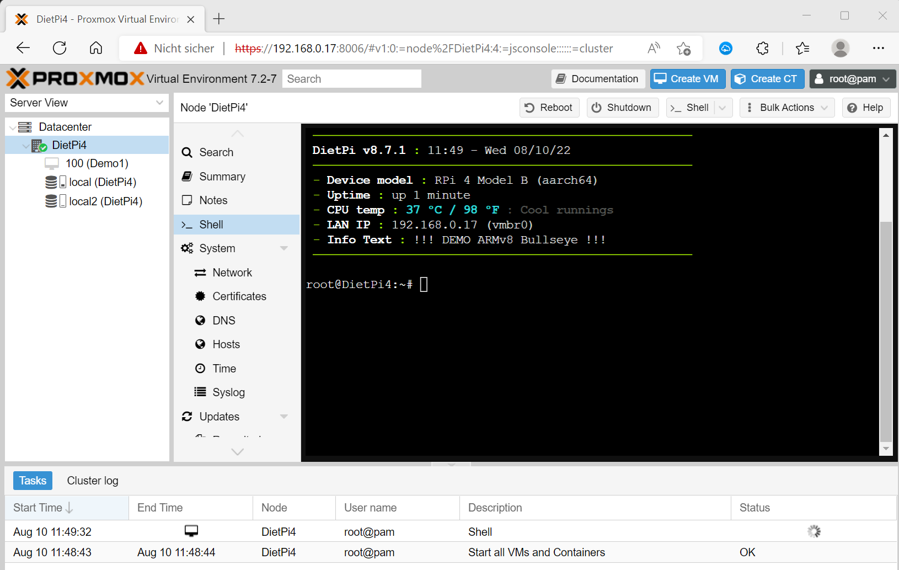Click inside the shell terminal prompt
The image size is (899, 570).
(x=424, y=285)
